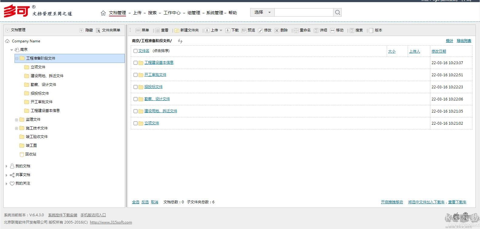Open 系统管理 in top navigation

tap(215, 13)
